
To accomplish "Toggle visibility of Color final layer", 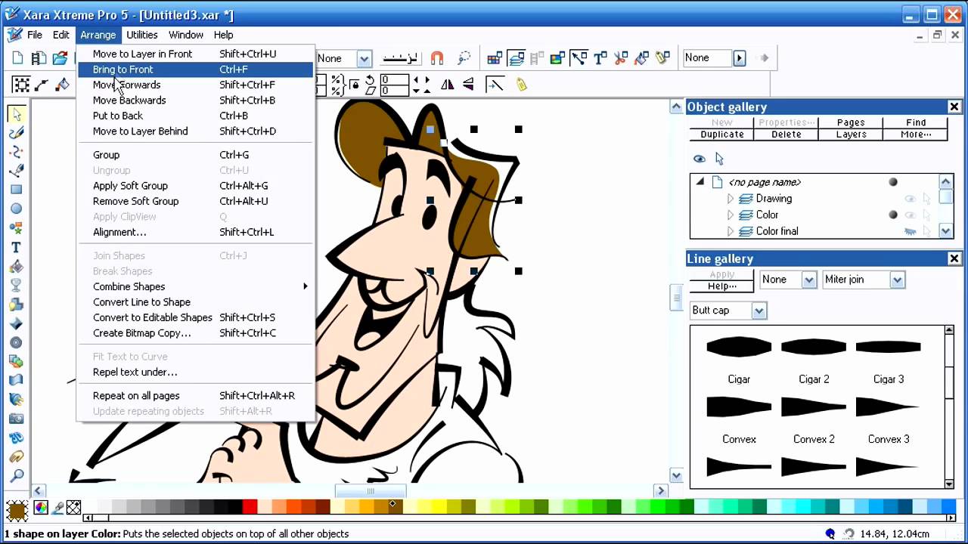I will 911,232.
